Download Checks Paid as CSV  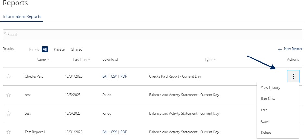(114, 76)
